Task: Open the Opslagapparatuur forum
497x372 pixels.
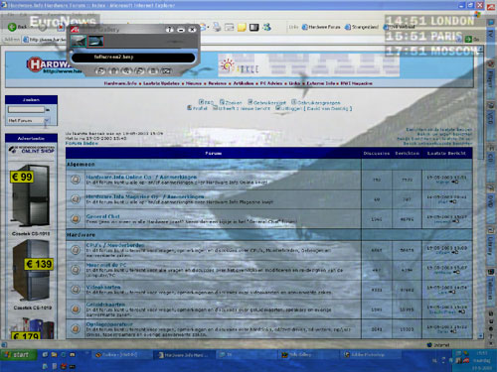Action: [109, 324]
